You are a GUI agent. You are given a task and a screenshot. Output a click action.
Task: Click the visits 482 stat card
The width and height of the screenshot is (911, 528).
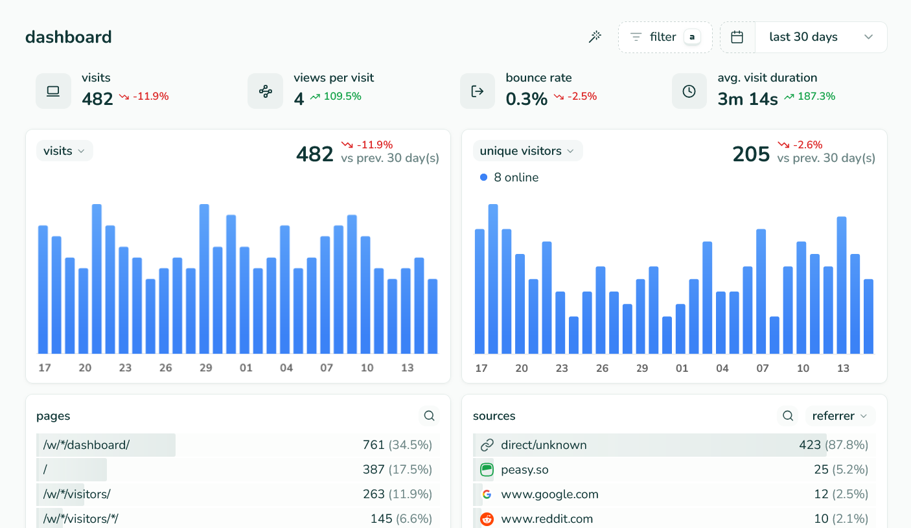click(x=103, y=91)
